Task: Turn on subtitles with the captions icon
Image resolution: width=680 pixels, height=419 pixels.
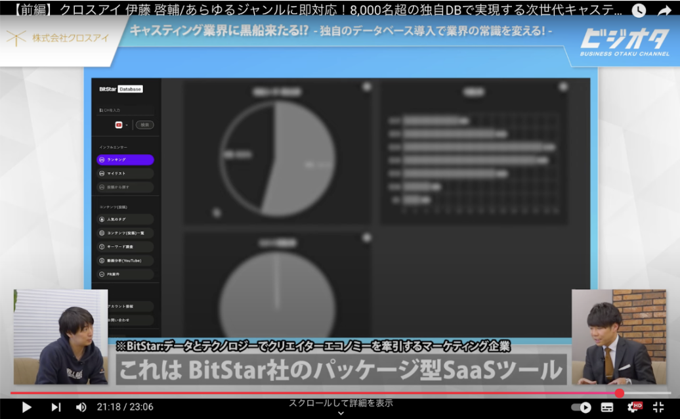Action: coord(607,407)
